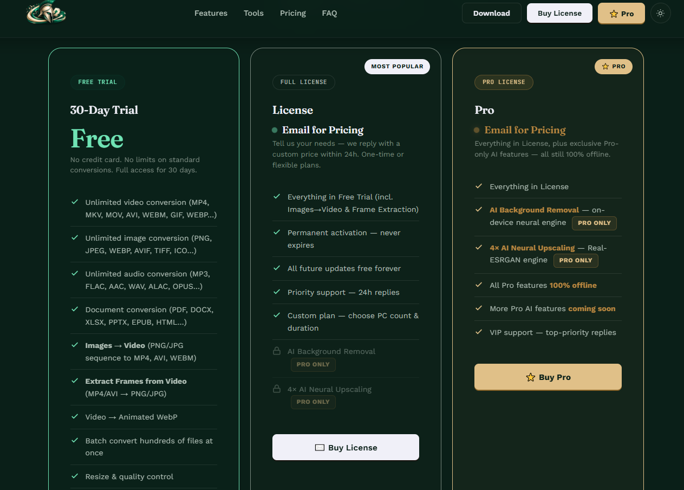Click the Buy Pro button

(x=548, y=377)
